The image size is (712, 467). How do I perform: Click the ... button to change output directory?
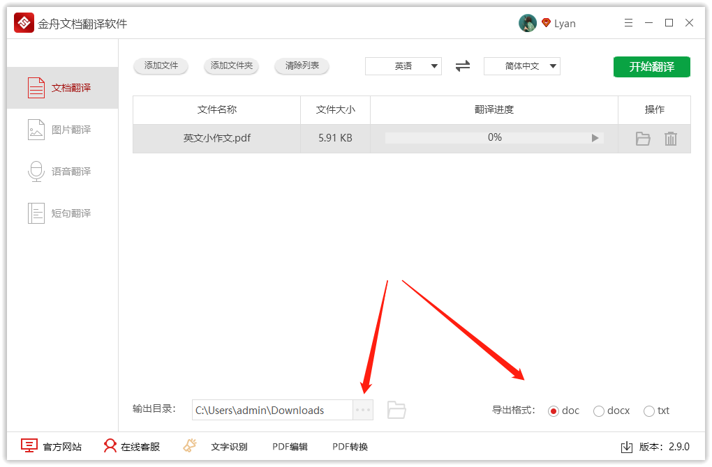pos(363,410)
